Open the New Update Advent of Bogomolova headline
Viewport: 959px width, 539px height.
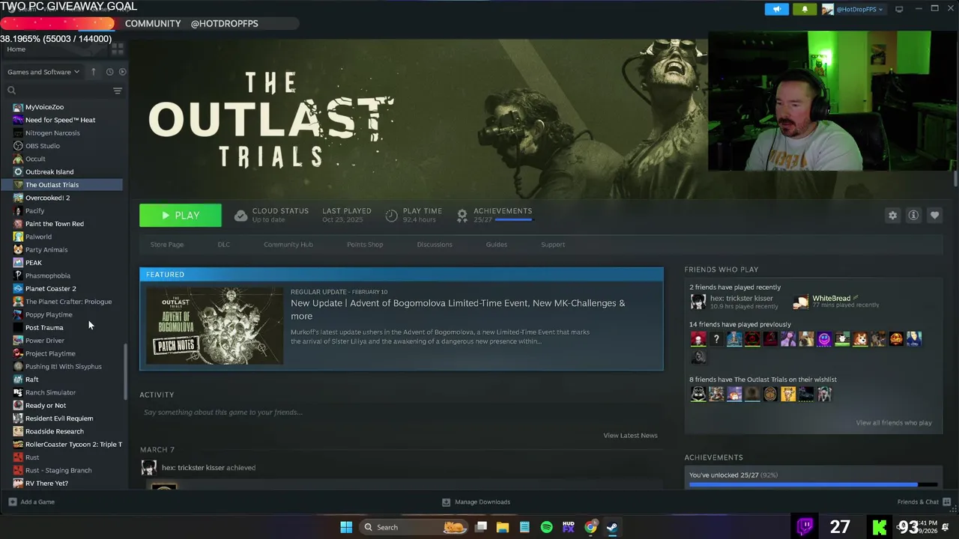click(x=458, y=309)
